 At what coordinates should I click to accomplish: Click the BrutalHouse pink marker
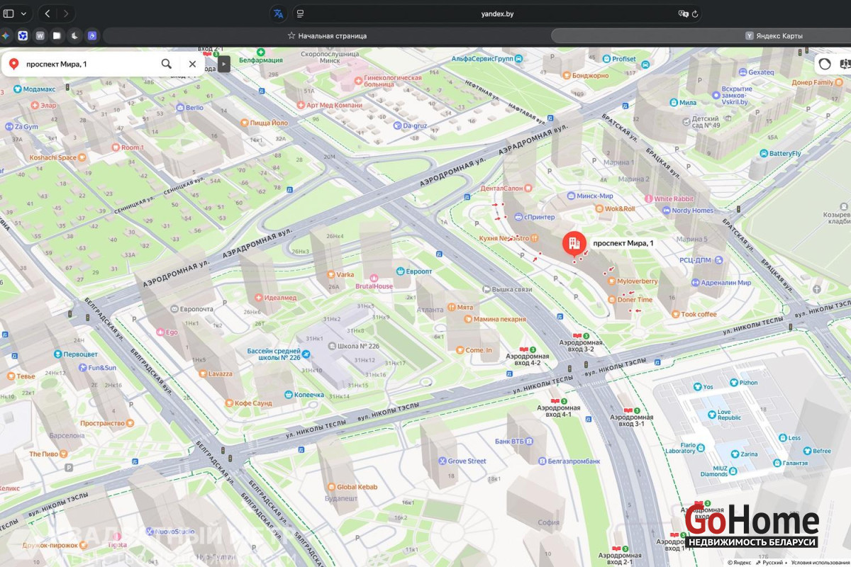tap(373, 277)
